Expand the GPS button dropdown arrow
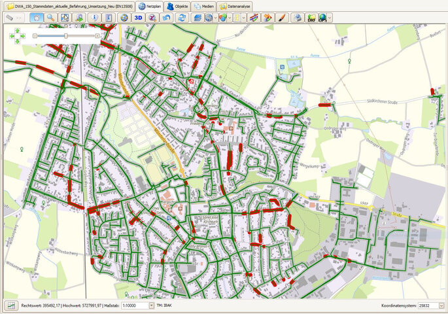Screen dimensions: 448x314 pos(330,18)
